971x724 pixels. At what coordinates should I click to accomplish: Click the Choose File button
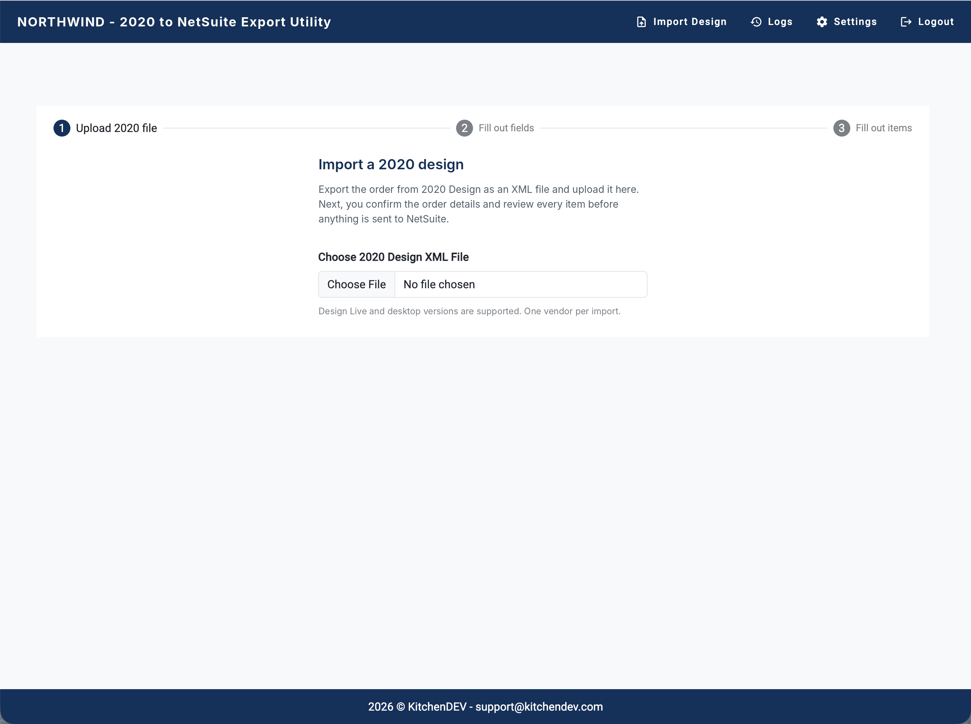click(x=356, y=284)
